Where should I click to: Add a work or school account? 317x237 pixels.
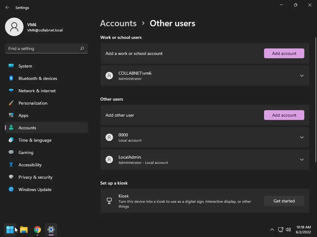(284, 53)
